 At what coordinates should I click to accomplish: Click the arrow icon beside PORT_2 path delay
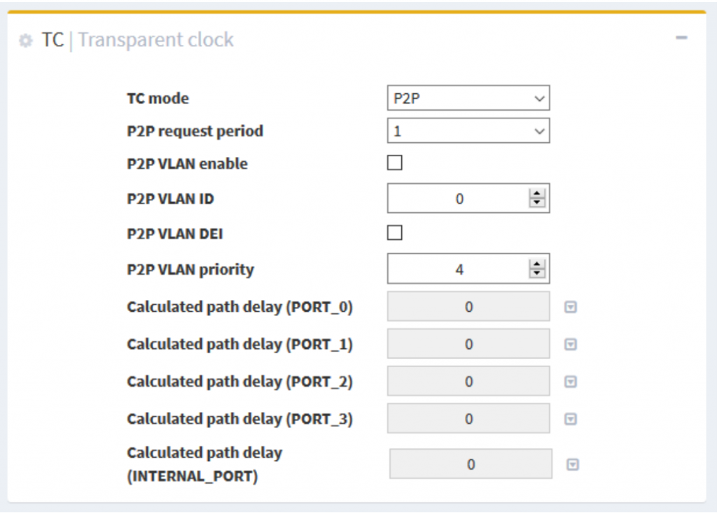pos(571,382)
